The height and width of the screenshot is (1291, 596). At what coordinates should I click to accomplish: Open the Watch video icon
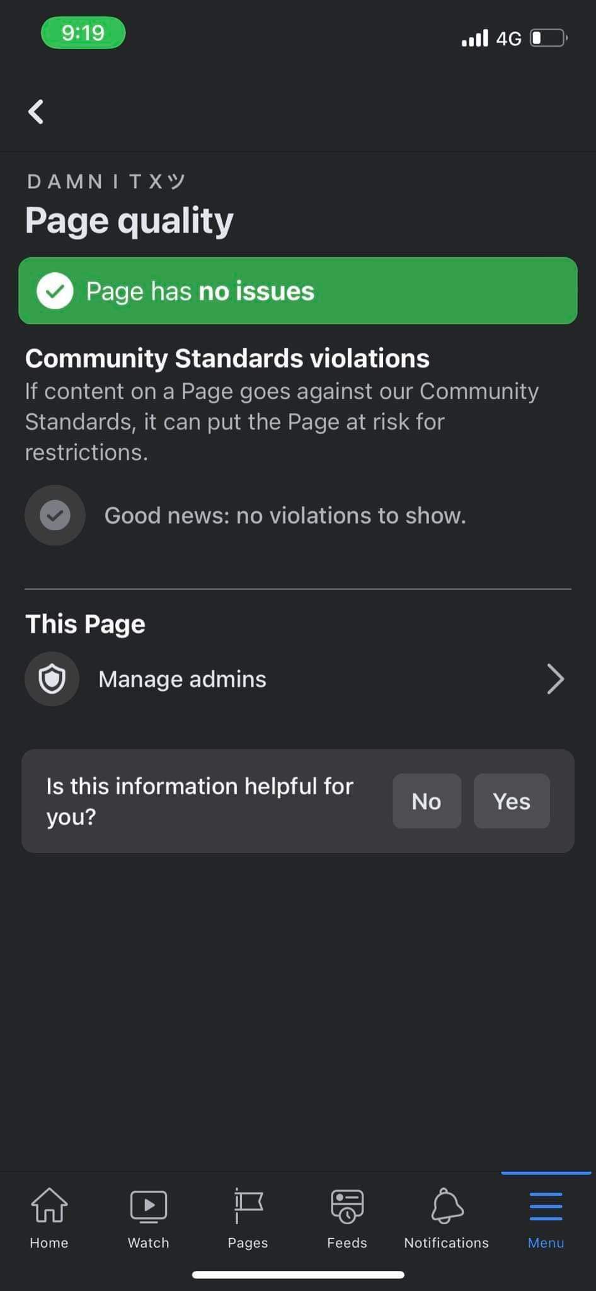[148, 1205]
